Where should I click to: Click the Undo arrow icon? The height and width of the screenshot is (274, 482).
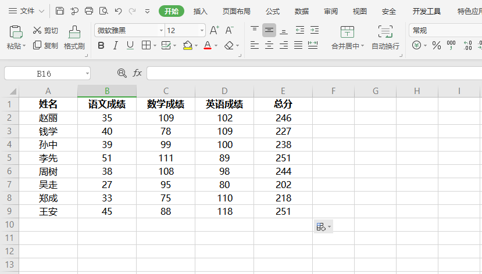[x=118, y=11]
